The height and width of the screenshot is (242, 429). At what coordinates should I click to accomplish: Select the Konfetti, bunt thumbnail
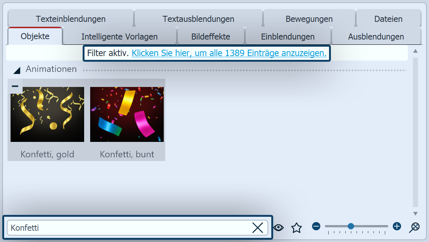(x=127, y=114)
